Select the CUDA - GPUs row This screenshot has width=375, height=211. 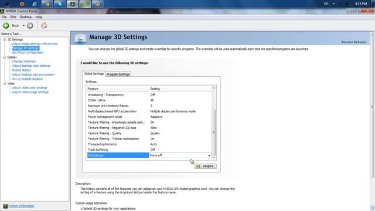click(149, 100)
